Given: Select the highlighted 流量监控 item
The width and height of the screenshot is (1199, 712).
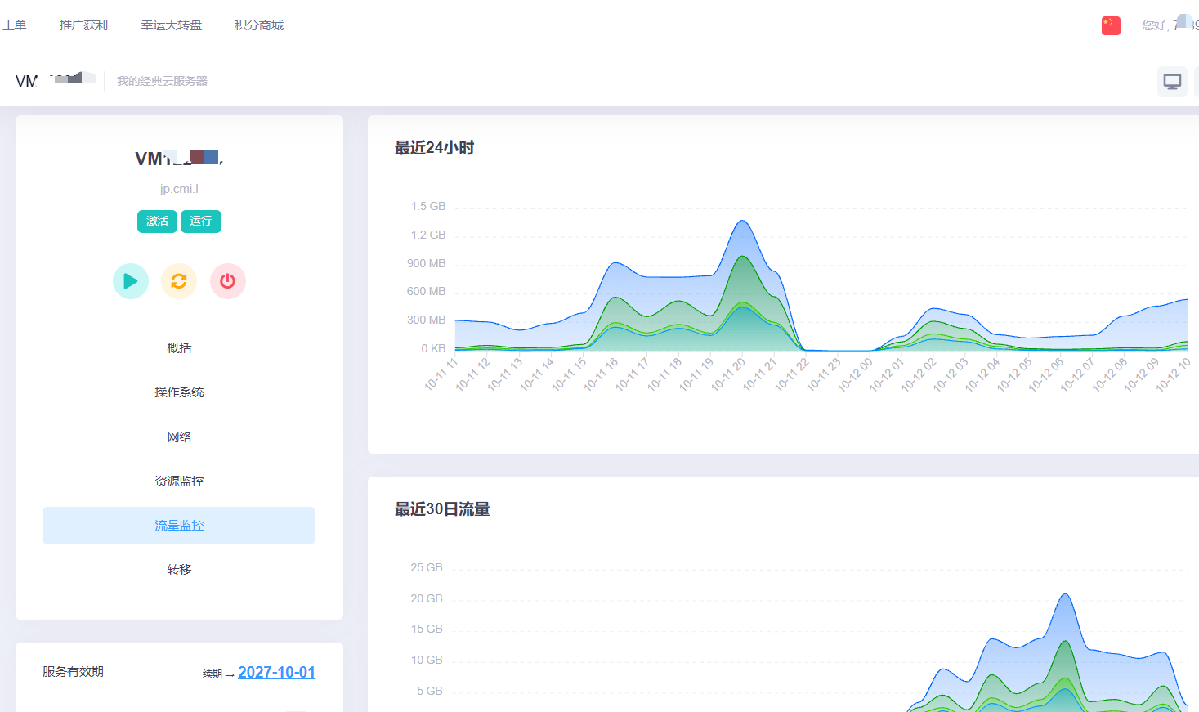Looking at the screenshot, I should 179,526.
